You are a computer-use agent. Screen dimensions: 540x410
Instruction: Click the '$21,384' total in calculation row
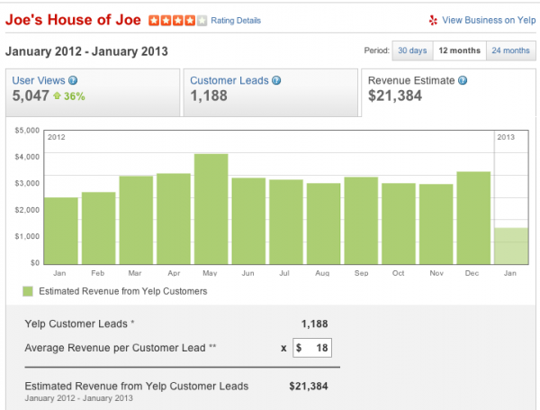pos(309,387)
